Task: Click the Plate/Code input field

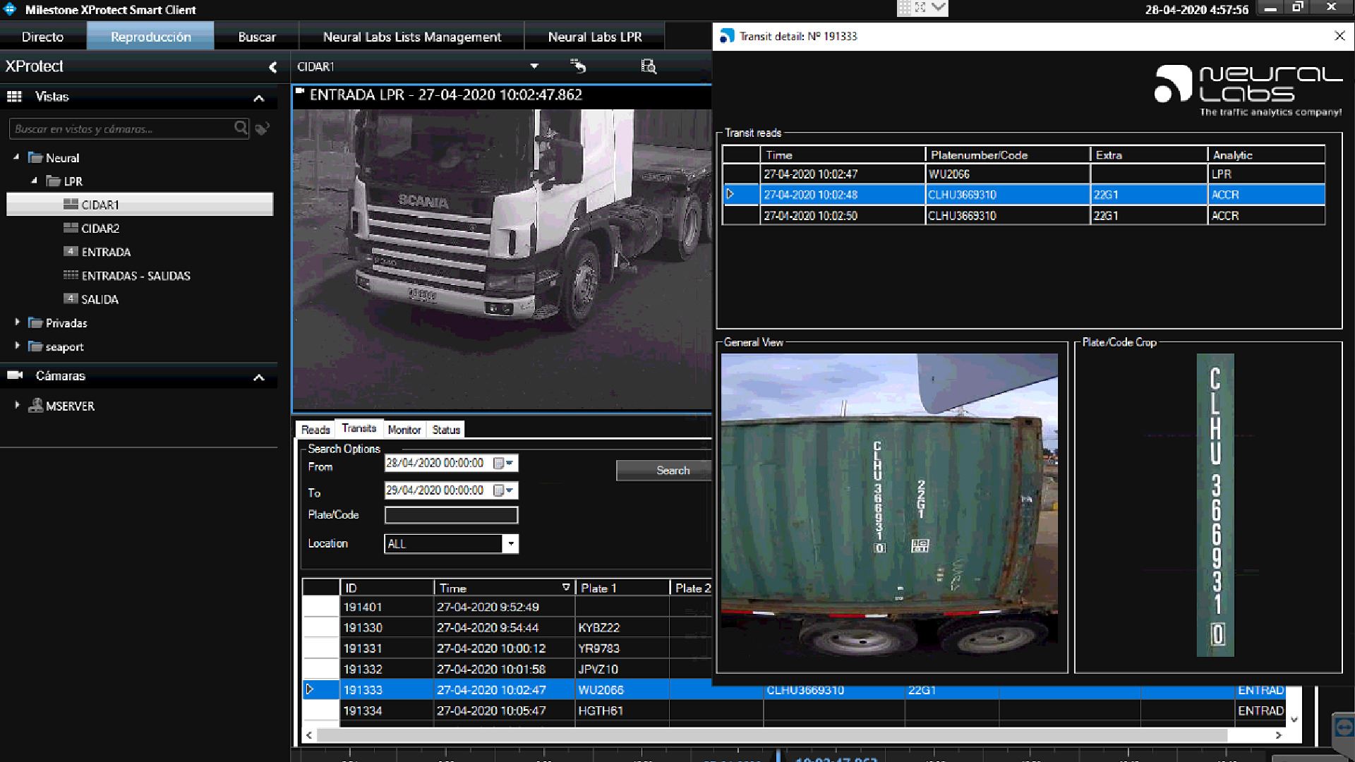Action: [451, 515]
